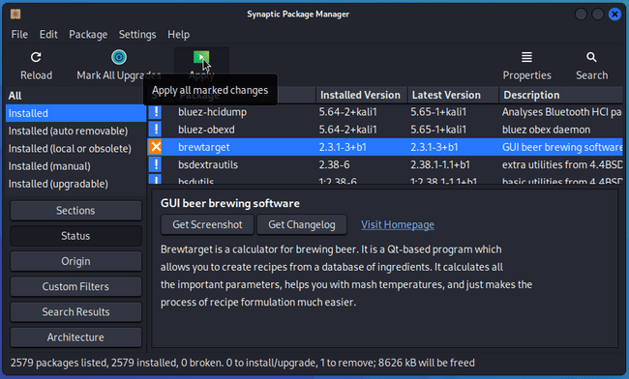Open the Visit Homepage link
629x379 pixels.
coord(398,224)
